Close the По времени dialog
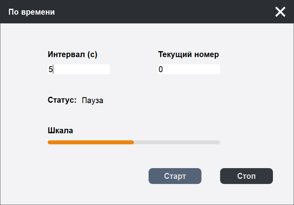Image resolution: width=294 pixels, height=205 pixels. tap(280, 12)
